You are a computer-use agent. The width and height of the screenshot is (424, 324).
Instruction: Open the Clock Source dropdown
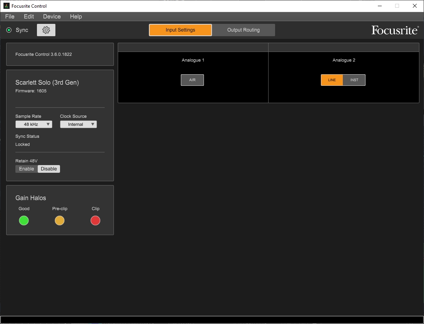point(78,124)
